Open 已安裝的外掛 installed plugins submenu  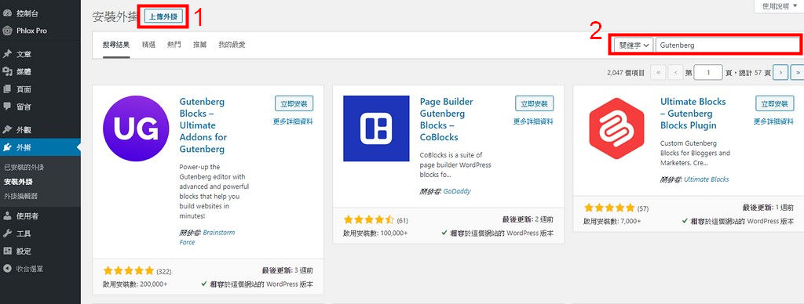coord(24,168)
